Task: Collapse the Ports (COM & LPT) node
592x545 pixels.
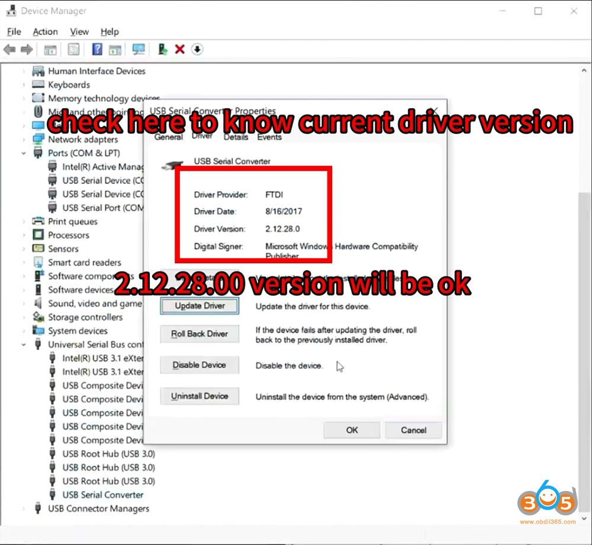Action: (24, 153)
